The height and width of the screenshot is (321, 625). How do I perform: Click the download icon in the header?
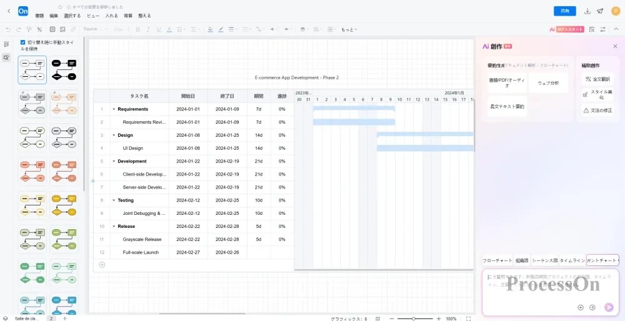tap(587, 11)
